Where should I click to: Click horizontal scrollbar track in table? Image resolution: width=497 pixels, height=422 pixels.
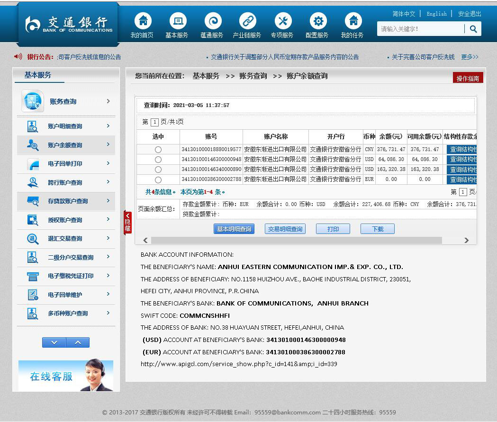coord(297,241)
